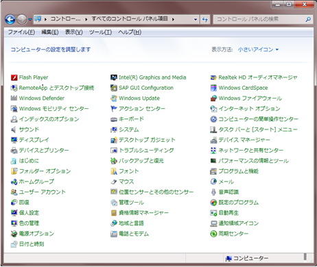The width and height of the screenshot is (317, 267).
Task: Open the ファイル(F) menu
Action: pos(21,32)
